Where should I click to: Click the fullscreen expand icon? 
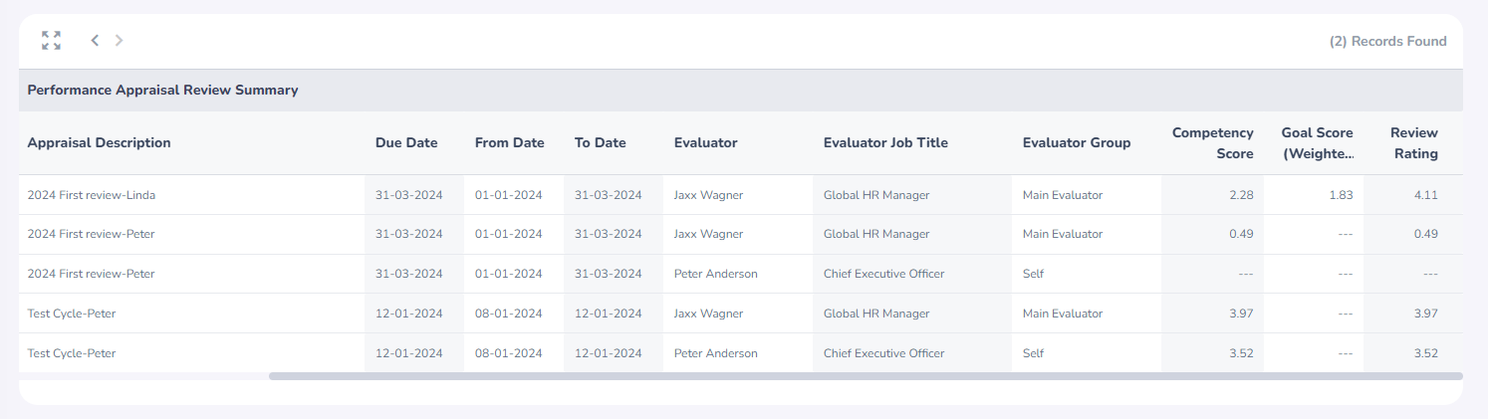tap(51, 41)
